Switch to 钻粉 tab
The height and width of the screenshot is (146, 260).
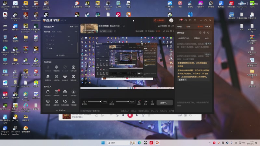(206, 38)
